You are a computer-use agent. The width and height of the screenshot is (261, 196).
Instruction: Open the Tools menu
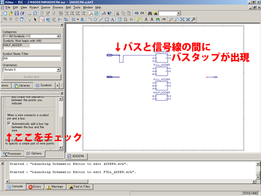77,8
